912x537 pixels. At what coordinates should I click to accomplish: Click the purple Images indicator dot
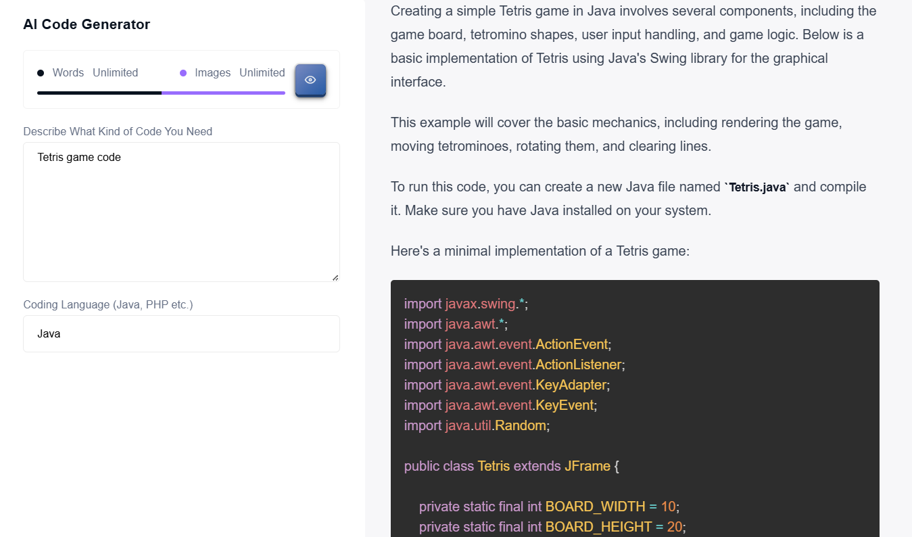pos(183,72)
